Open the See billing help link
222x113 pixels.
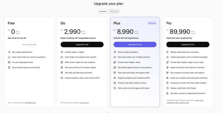point(30,103)
